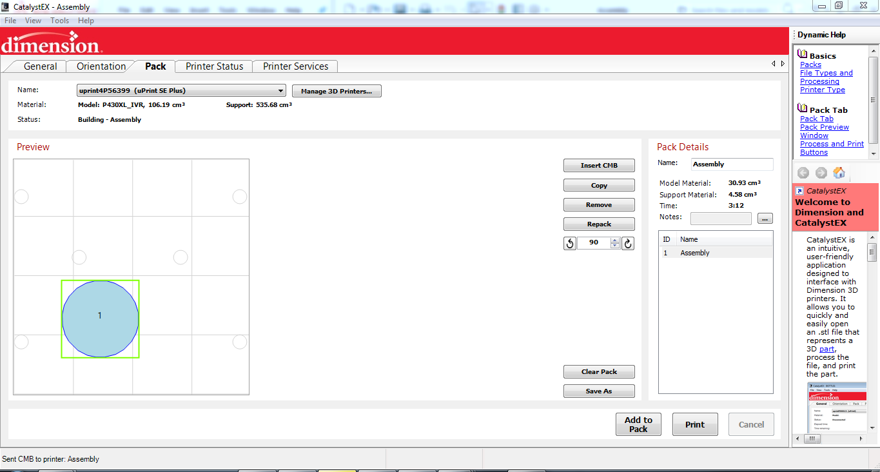Open the Help menu
The width and height of the screenshot is (880, 472).
pyautogui.click(x=86, y=21)
